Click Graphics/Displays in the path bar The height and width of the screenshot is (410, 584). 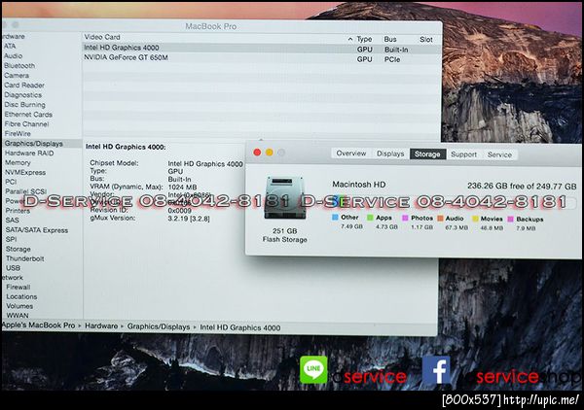159,326
